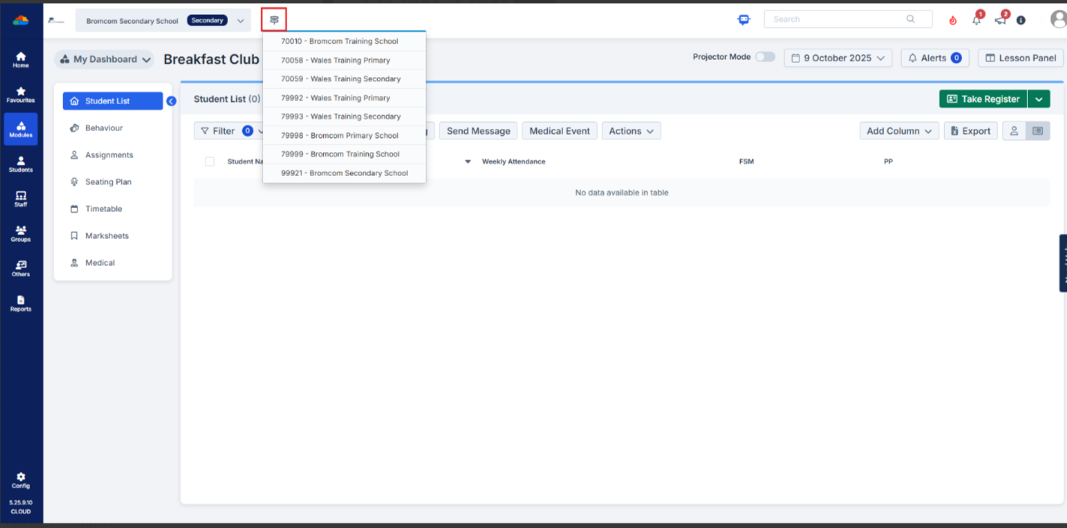Tick the select-all students checkbox

[210, 162]
